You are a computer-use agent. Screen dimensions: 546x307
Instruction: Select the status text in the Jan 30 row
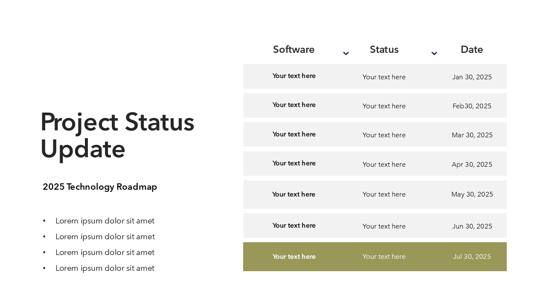384,77
